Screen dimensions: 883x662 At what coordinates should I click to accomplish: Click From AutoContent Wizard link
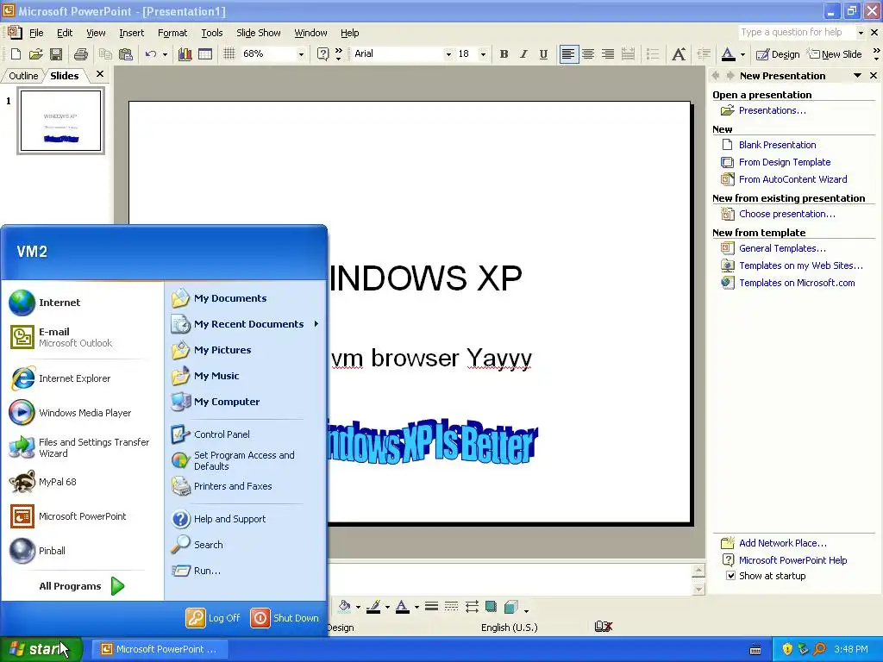(x=793, y=179)
